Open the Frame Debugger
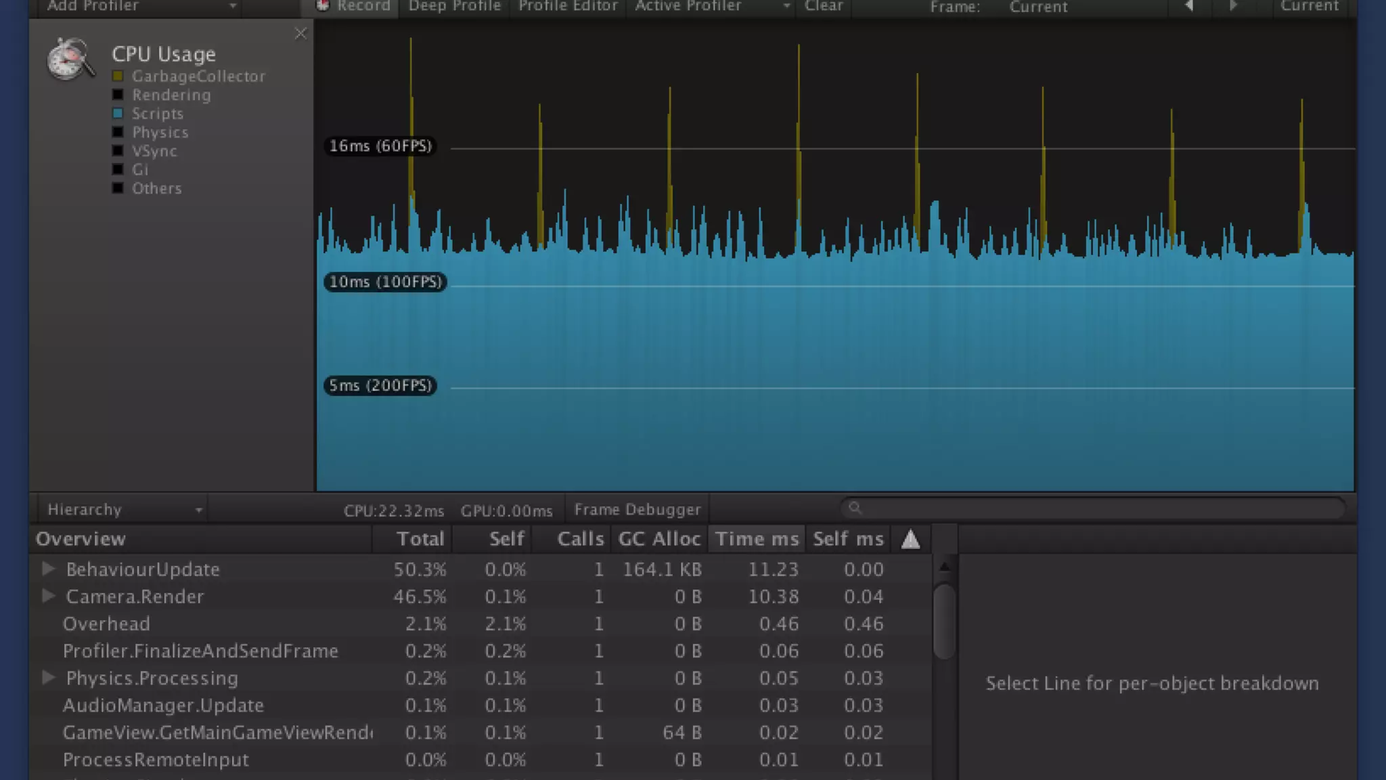 pos(637,509)
